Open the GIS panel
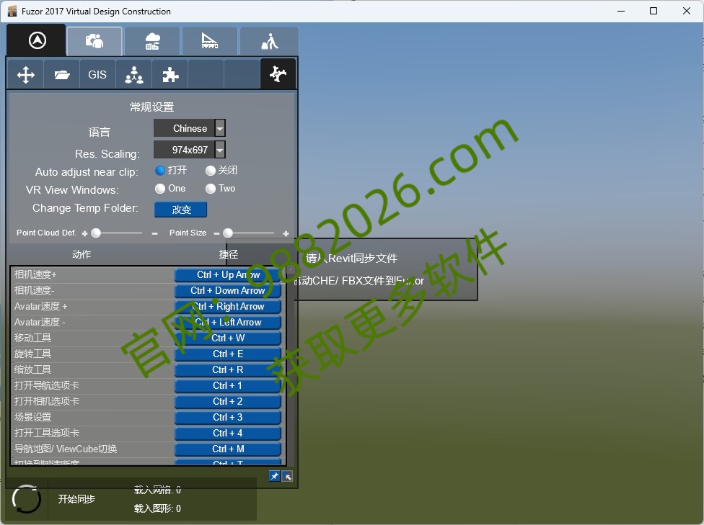Image resolution: width=704 pixels, height=525 pixels. point(97,74)
